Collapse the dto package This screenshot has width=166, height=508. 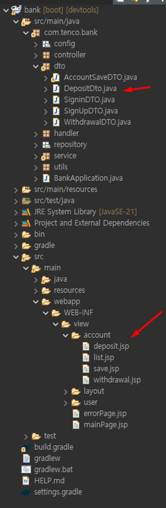coord(36,66)
